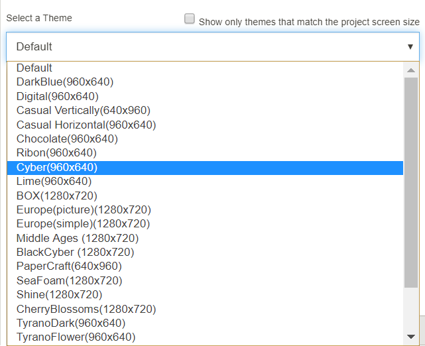This screenshot has width=425, height=346.
Task: Select Shine(1280x720) theme
Action: coord(205,295)
